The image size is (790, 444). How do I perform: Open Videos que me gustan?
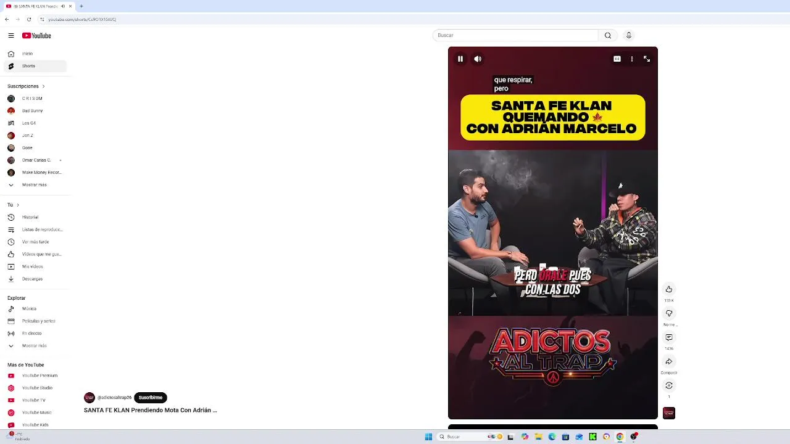click(x=36, y=255)
